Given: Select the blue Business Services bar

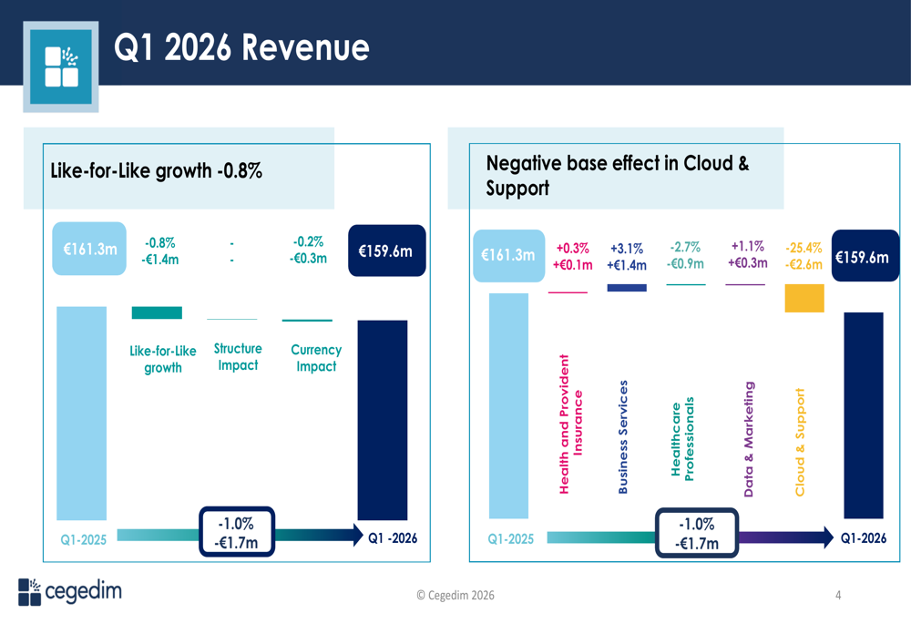Looking at the screenshot, I should tap(627, 288).
